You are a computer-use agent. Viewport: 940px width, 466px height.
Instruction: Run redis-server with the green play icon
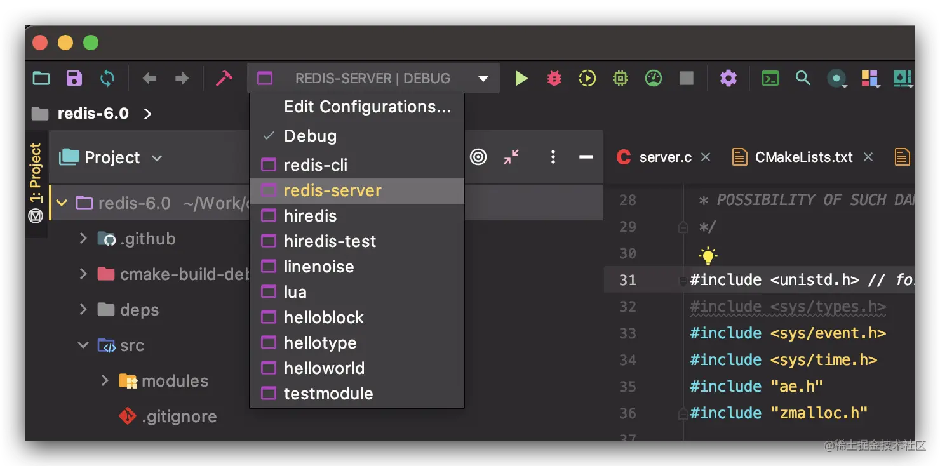click(x=521, y=78)
